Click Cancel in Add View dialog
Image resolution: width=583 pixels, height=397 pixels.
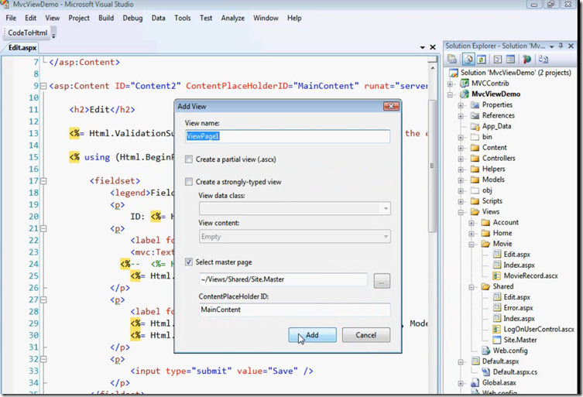click(366, 335)
